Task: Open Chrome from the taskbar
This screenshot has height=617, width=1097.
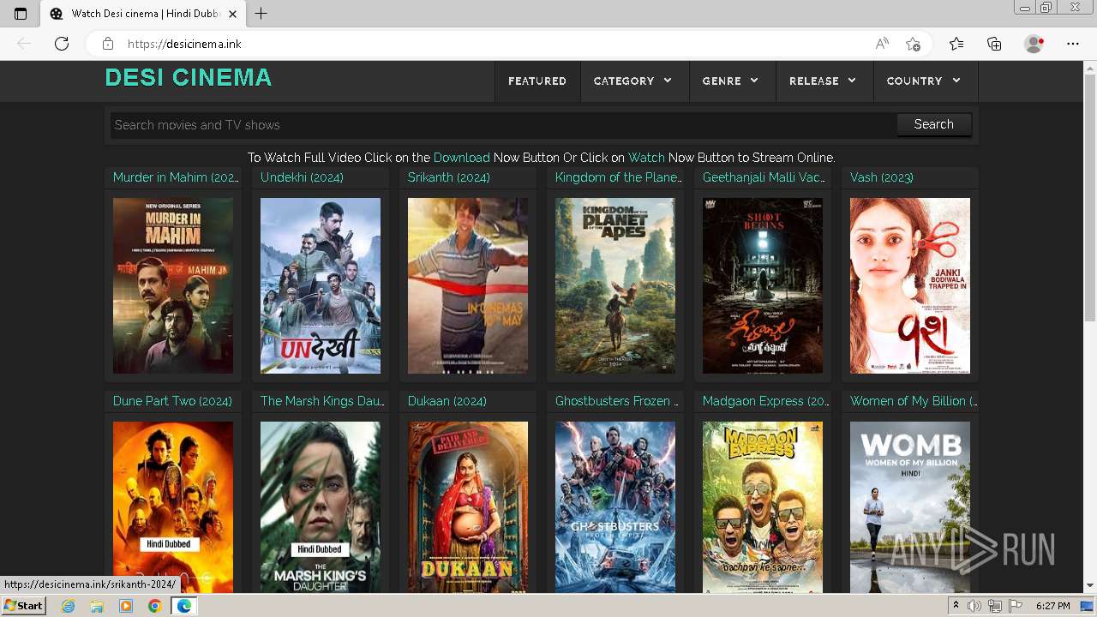Action: (x=154, y=606)
